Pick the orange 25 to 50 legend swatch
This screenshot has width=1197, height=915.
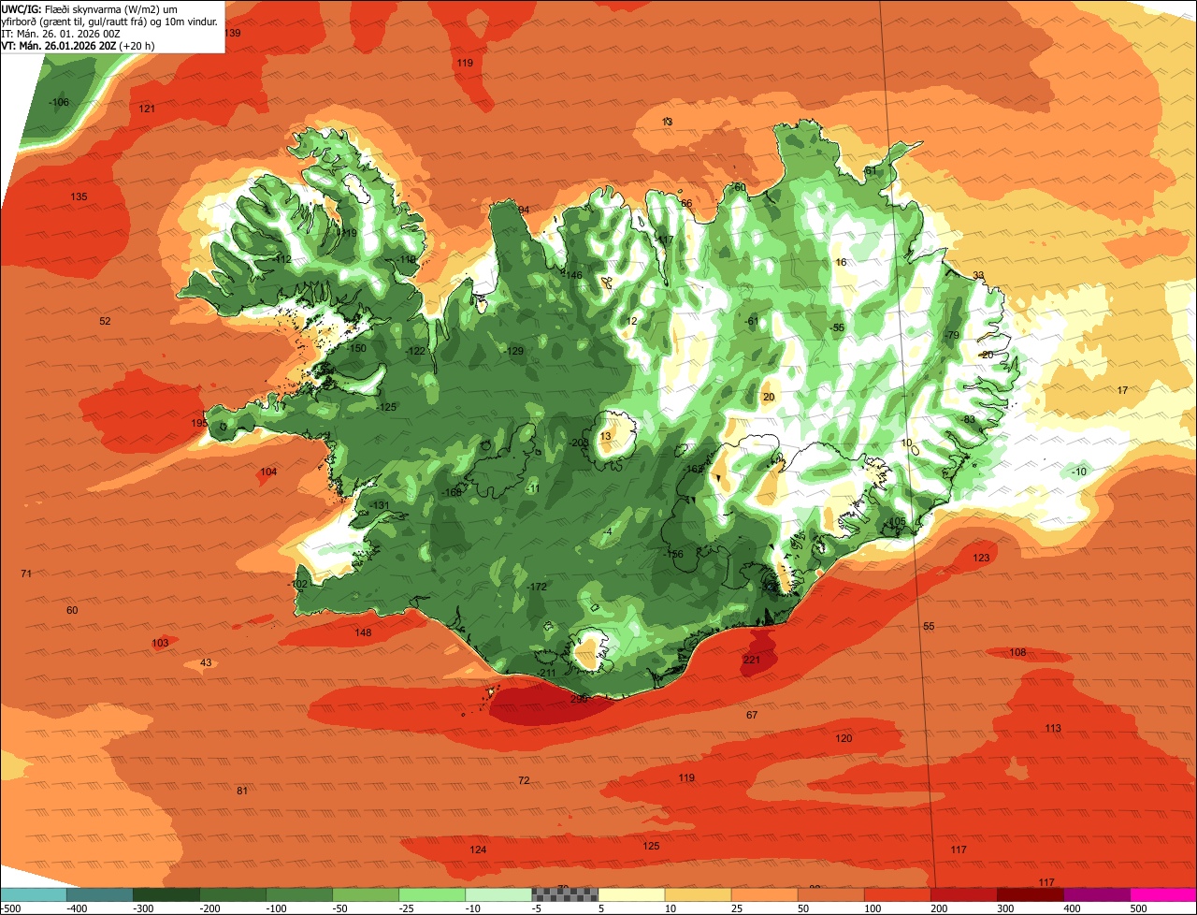[764, 894]
